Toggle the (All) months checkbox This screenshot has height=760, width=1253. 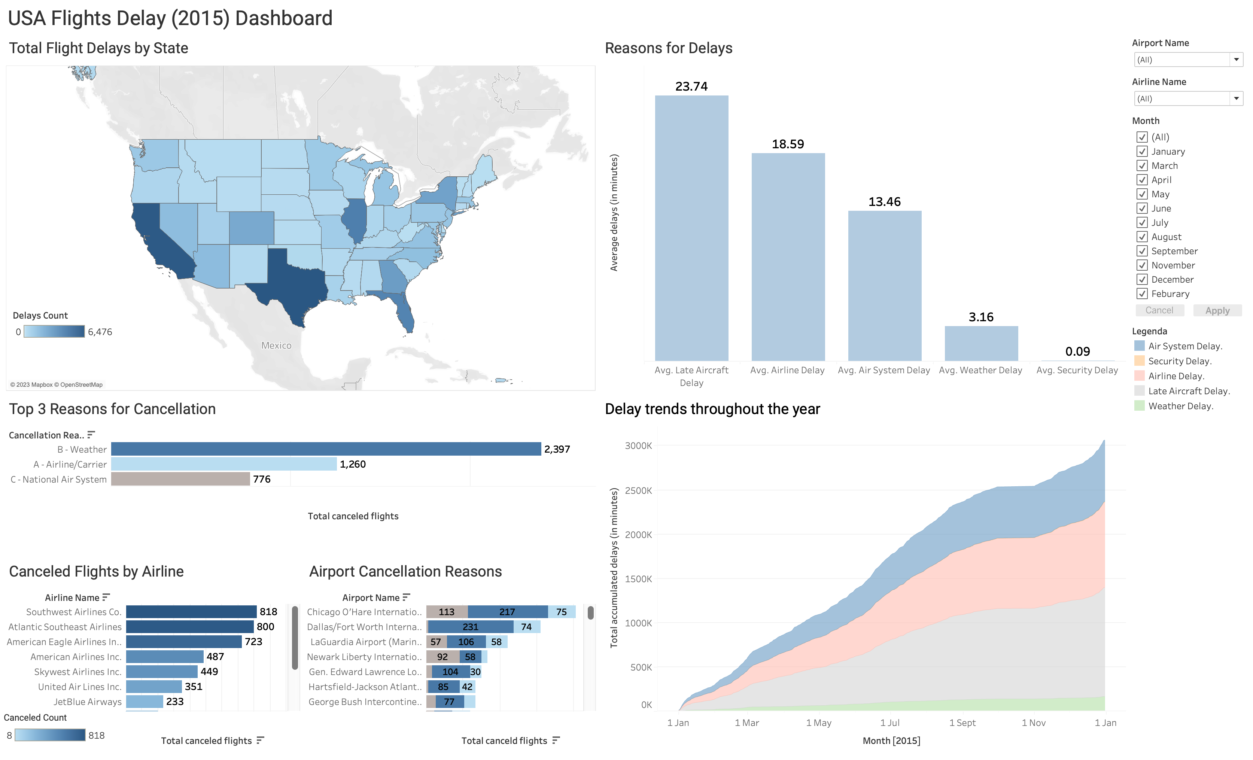(1142, 137)
